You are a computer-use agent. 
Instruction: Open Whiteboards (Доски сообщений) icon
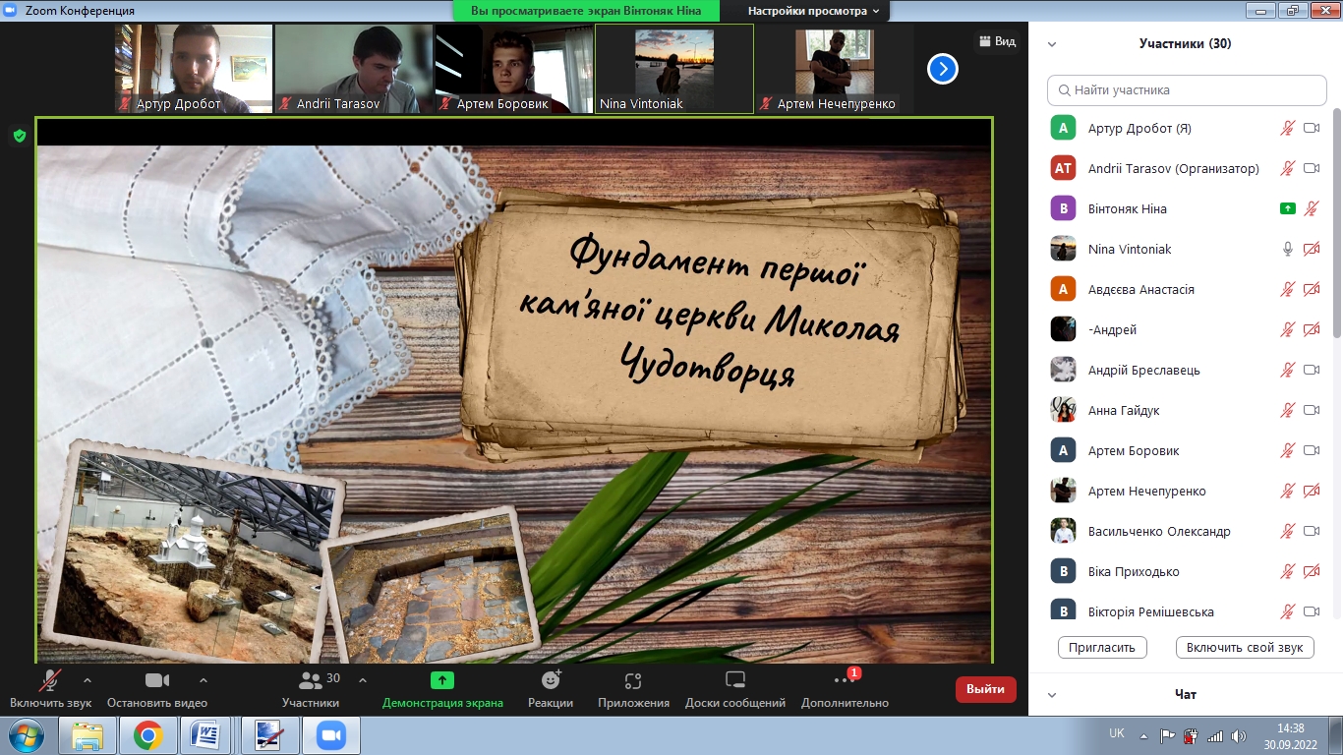(x=734, y=680)
